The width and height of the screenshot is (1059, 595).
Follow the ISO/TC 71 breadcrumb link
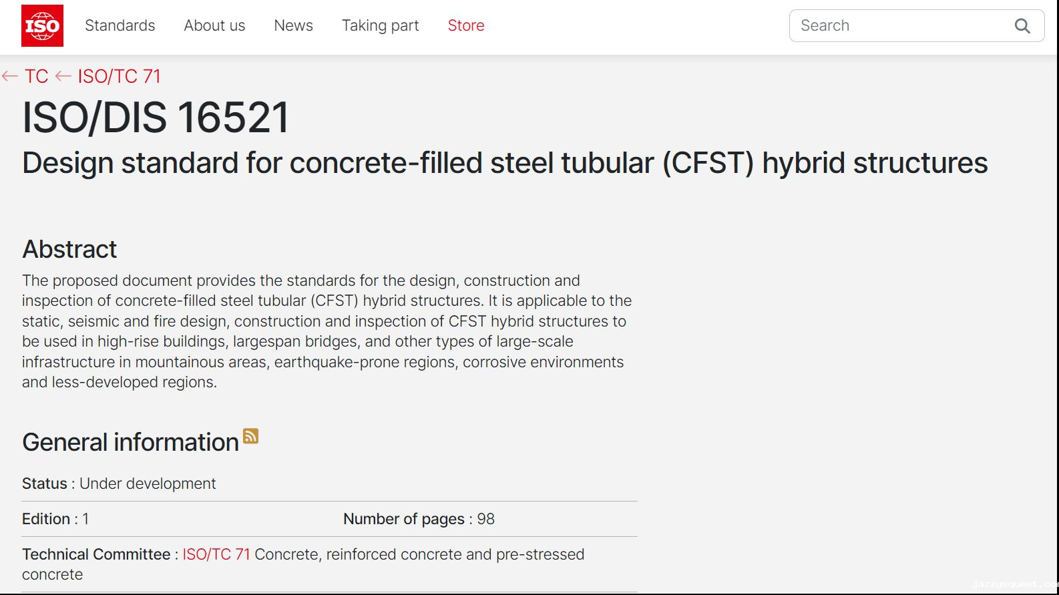tap(119, 76)
